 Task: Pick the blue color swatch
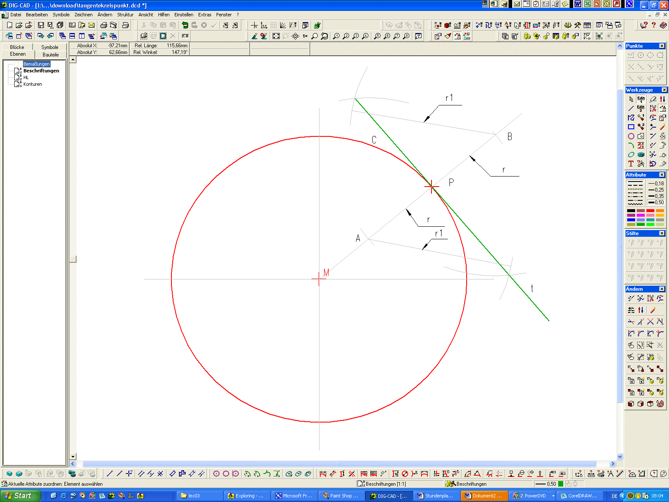[631, 220]
